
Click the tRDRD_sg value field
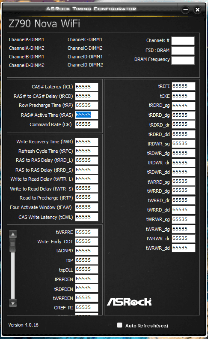pos(184,106)
